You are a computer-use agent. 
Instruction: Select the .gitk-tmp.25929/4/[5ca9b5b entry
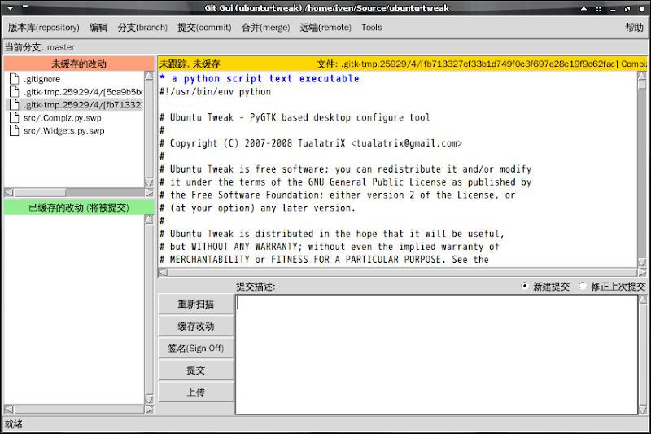83,92
